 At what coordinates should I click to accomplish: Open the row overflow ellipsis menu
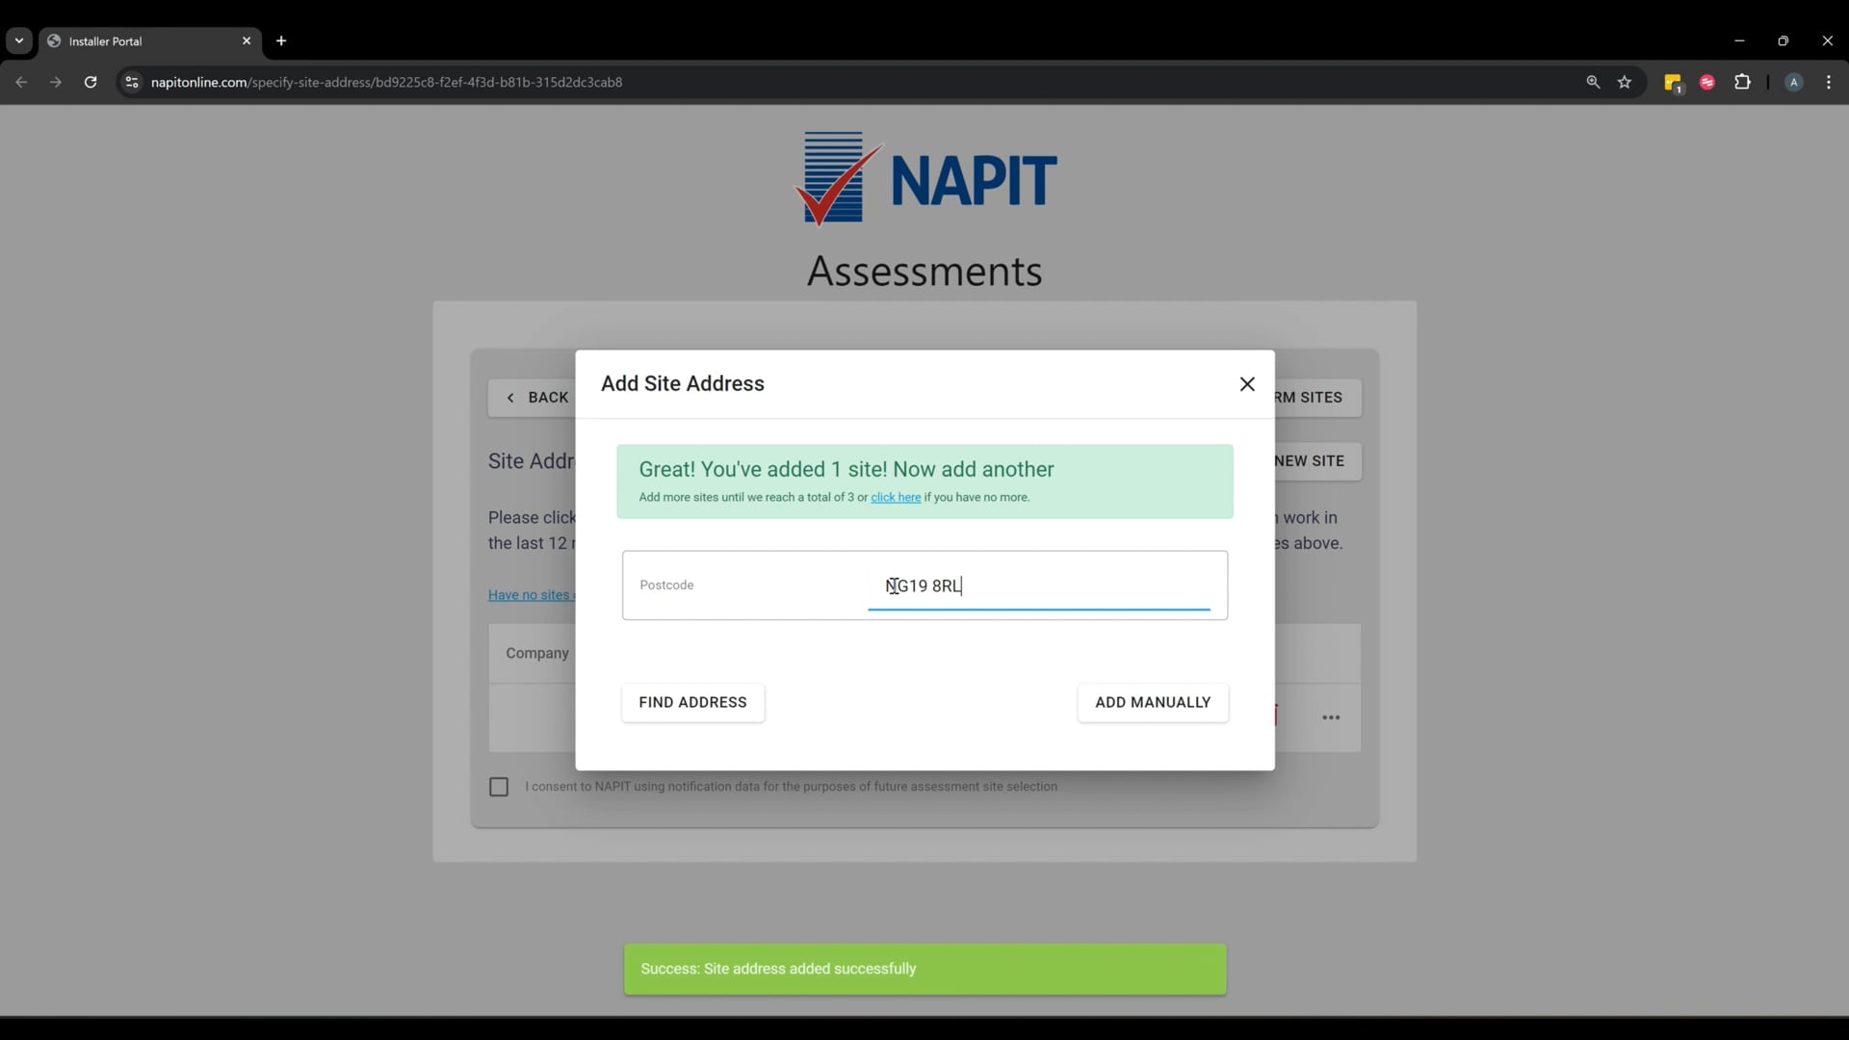1331,717
